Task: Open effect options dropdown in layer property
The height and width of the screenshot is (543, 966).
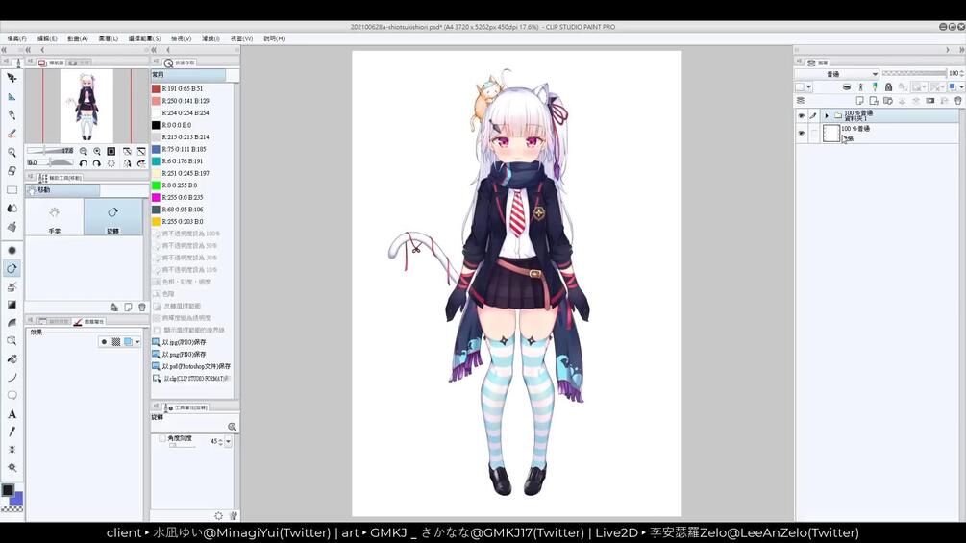Action: [x=137, y=342]
